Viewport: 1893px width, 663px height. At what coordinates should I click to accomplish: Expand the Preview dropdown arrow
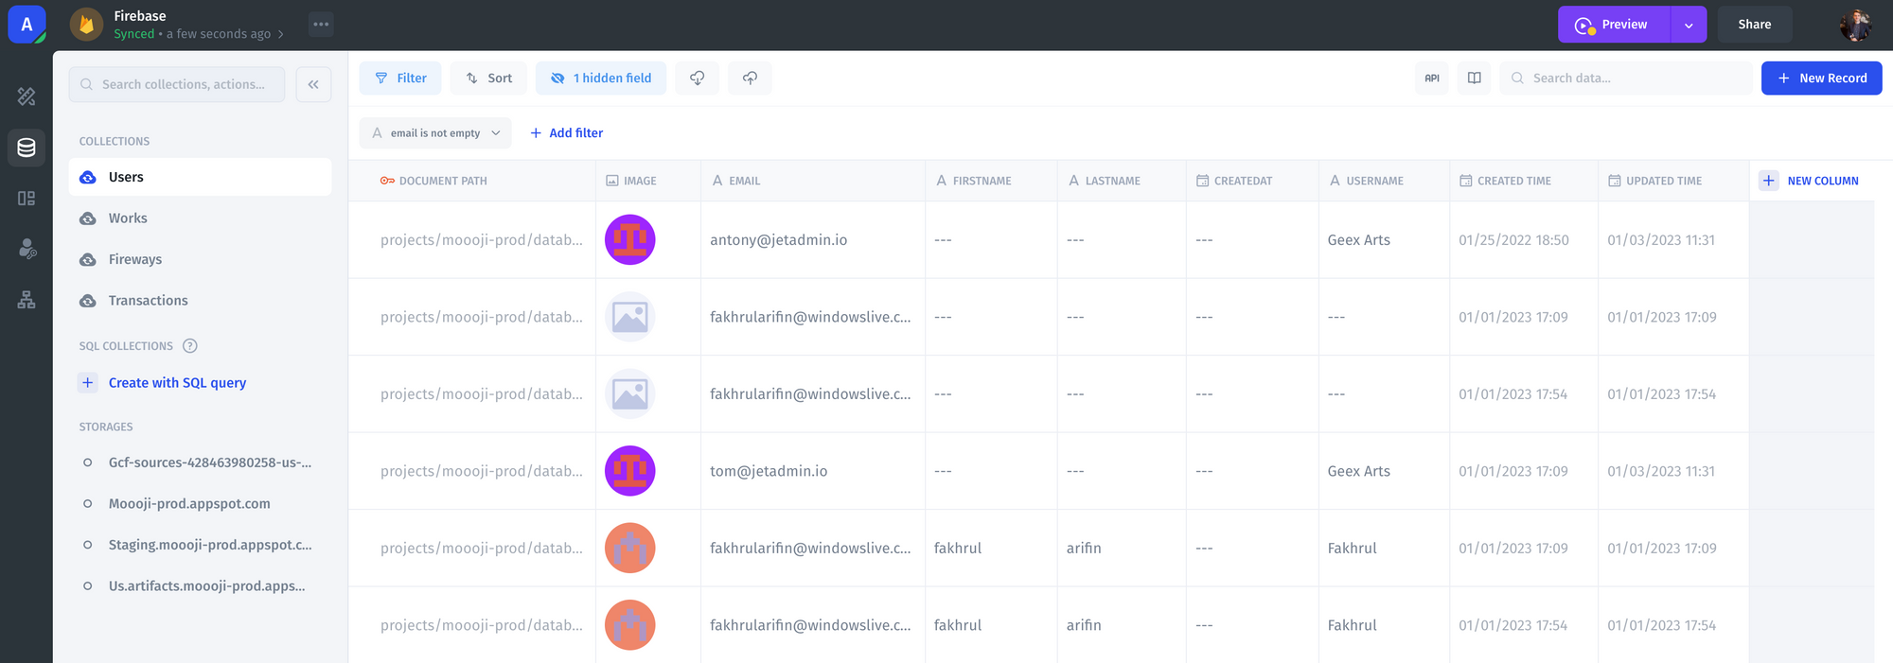point(1689,25)
